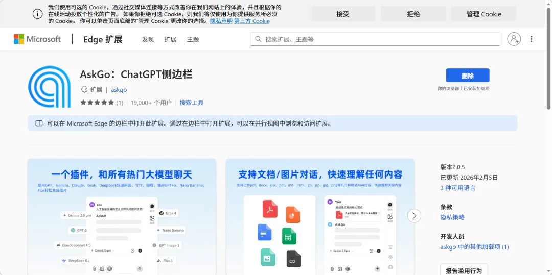The image size is (552, 275).
Task: Remove extension with 删除 button
Action: (468, 76)
